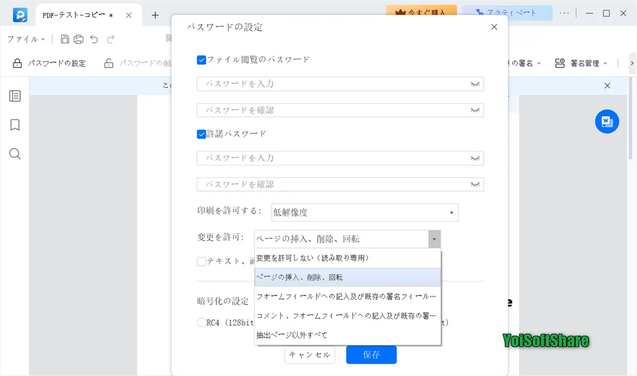Click the unlock password removal toolbar button

[x=137, y=63]
